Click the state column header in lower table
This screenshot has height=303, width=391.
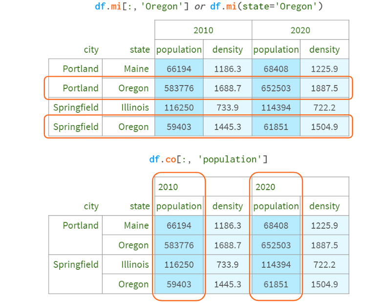(x=140, y=206)
